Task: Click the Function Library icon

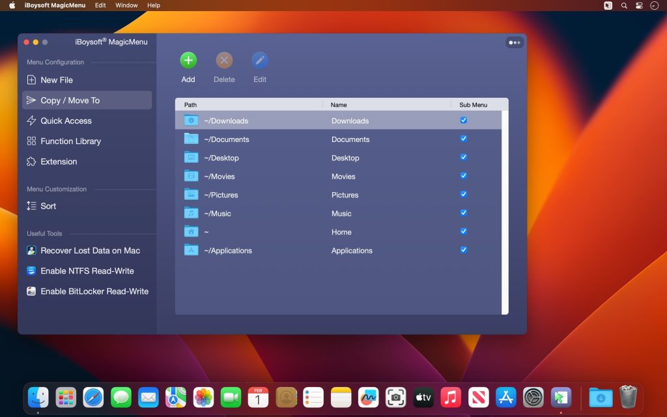Action: click(x=30, y=141)
